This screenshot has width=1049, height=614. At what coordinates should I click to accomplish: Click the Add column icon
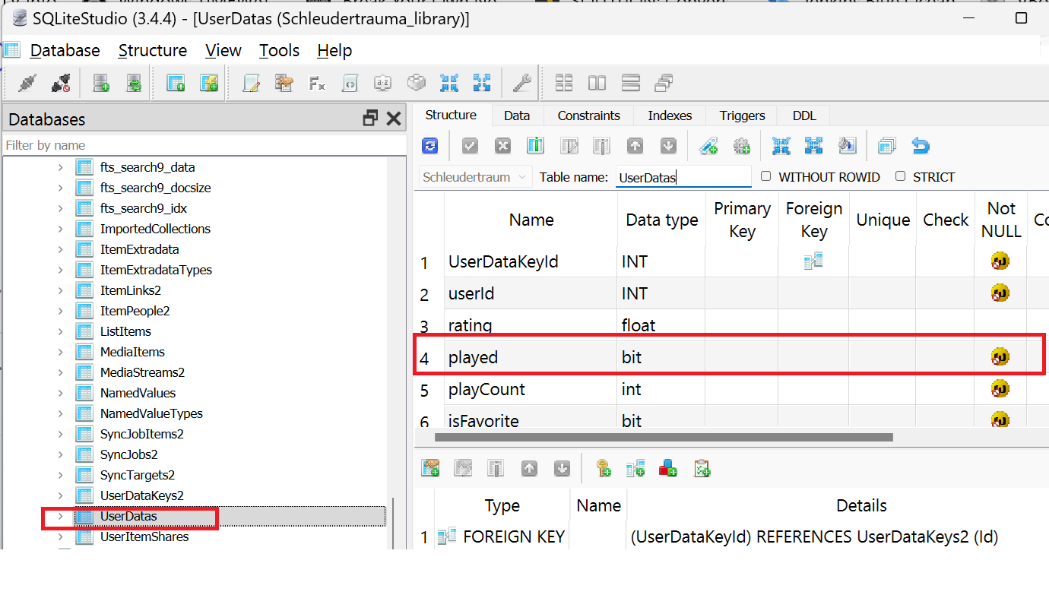536,146
